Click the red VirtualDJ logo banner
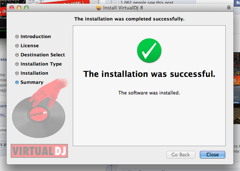 40,151
